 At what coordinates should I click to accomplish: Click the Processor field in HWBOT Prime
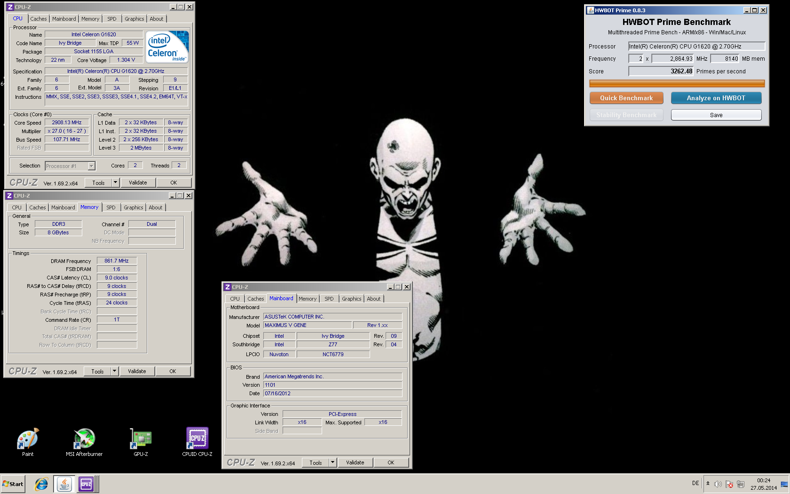tap(697, 46)
